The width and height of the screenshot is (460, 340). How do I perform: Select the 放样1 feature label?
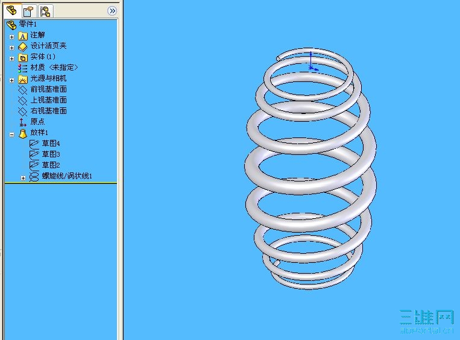[39, 133]
